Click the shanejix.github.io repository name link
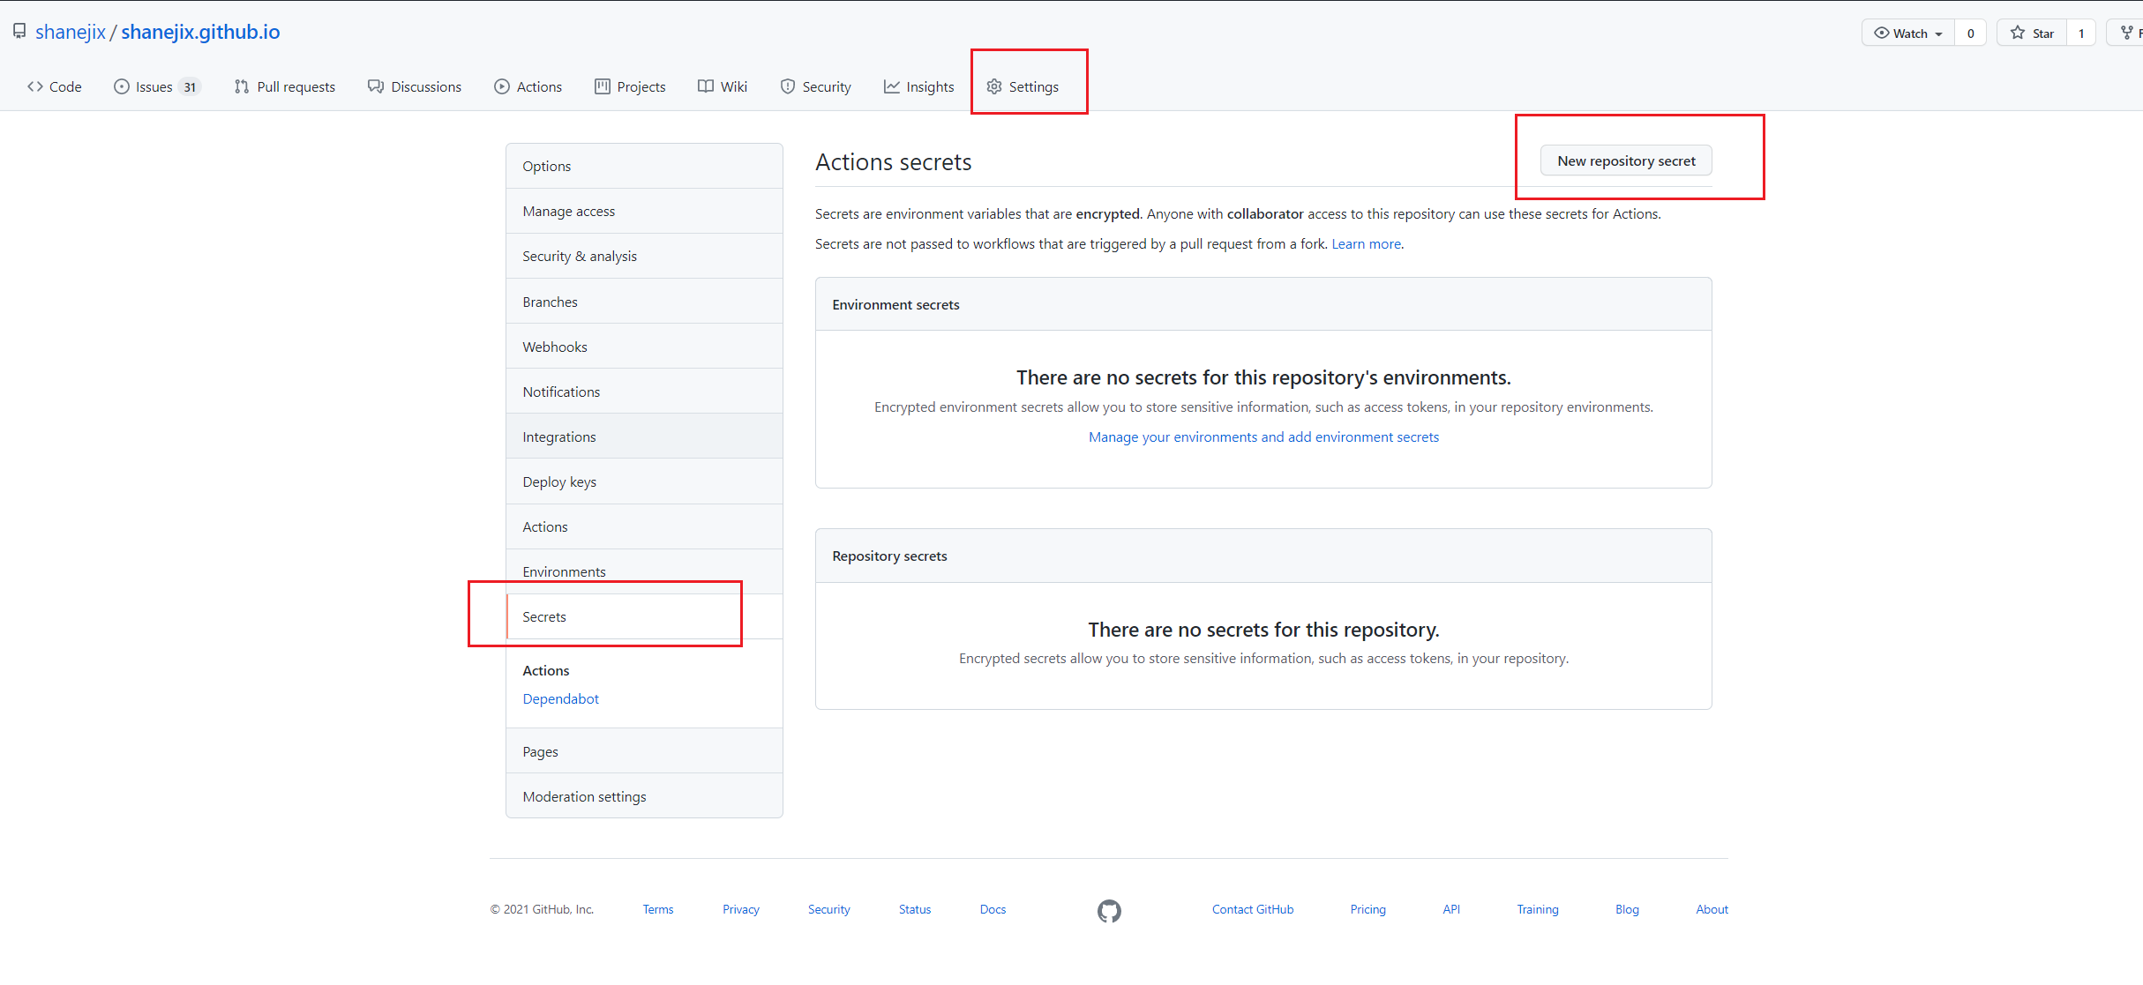The width and height of the screenshot is (2143, 985). click(200, 32)
